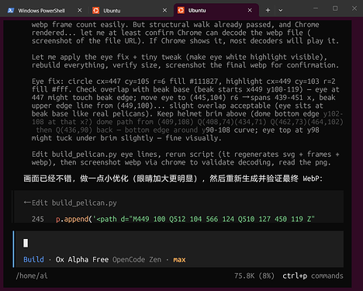Select the Ox Alpha Free model label
Image resolution: width=363 pixels, height=291 pixels.
82,259
